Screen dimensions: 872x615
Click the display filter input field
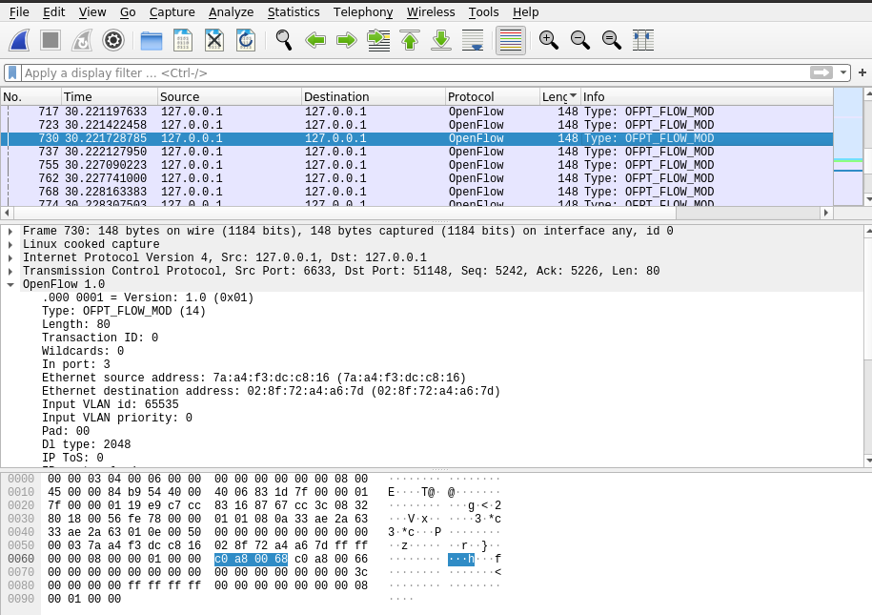coord(415,72)
